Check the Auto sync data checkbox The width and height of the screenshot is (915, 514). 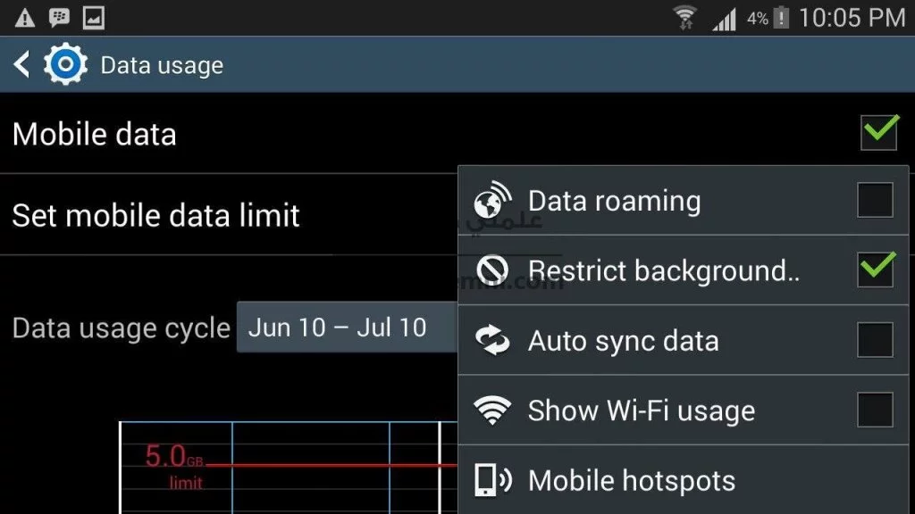tap(875, 340)
